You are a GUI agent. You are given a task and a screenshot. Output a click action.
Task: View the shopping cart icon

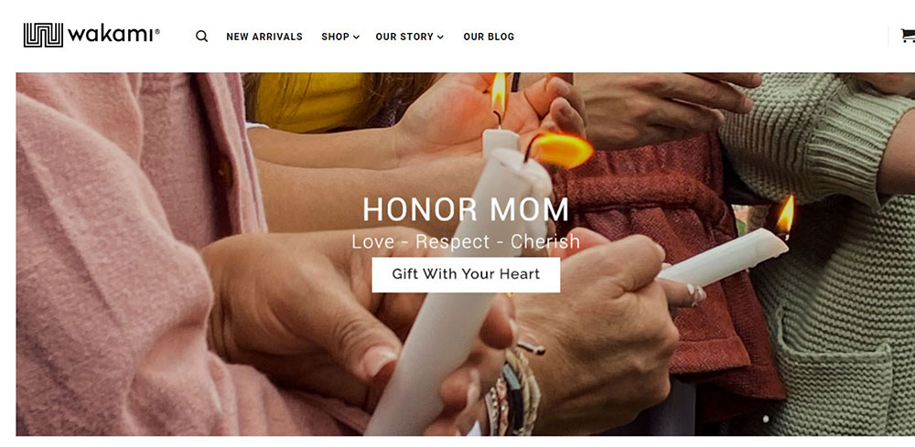click(908, 36)
